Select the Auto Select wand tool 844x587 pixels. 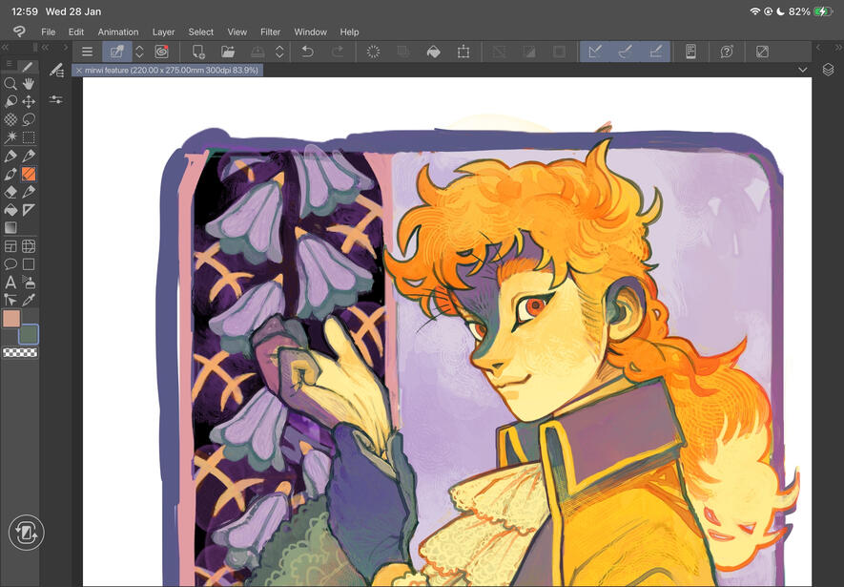point(10,137)
